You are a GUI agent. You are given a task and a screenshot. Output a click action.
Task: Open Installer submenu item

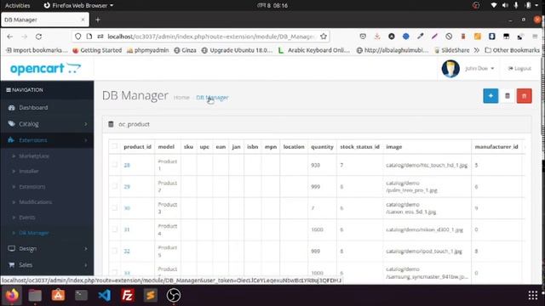[29, 172]
